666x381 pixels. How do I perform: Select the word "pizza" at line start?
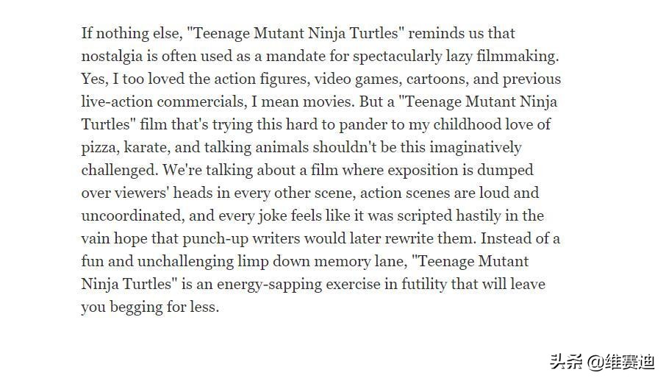pos(98,149)
